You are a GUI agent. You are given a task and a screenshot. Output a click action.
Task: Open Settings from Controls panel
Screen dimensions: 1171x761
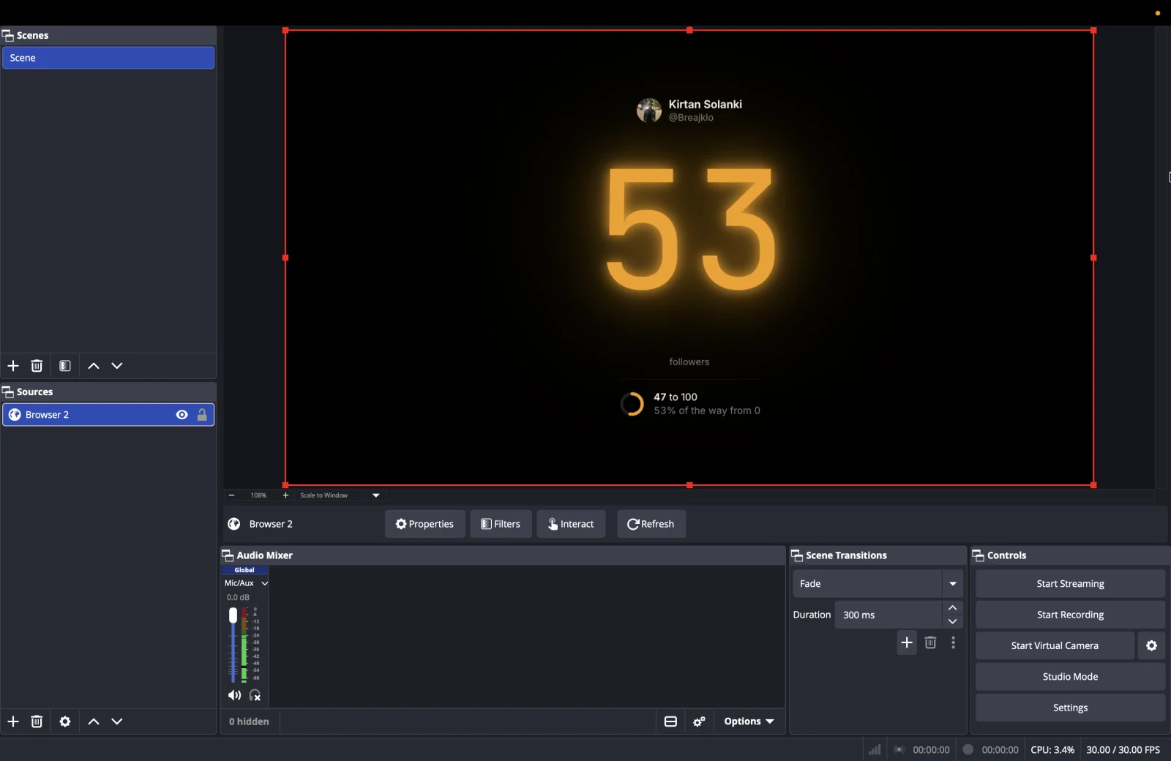[x=1070, y=708]
